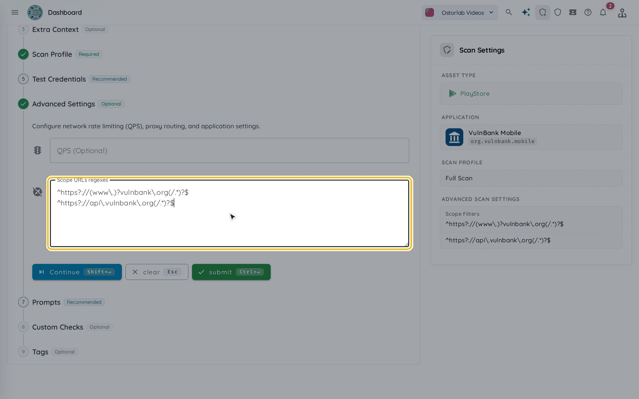Open notifications bell with badge 2
Viewport: 639px width, 399px height.
[x=603, y=12]
